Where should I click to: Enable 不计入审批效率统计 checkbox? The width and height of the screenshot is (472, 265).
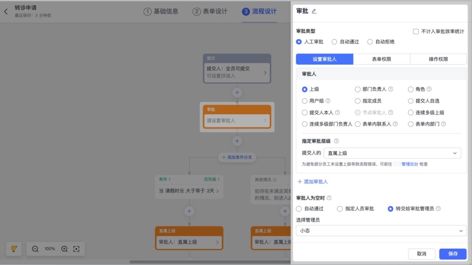(416, 32)
